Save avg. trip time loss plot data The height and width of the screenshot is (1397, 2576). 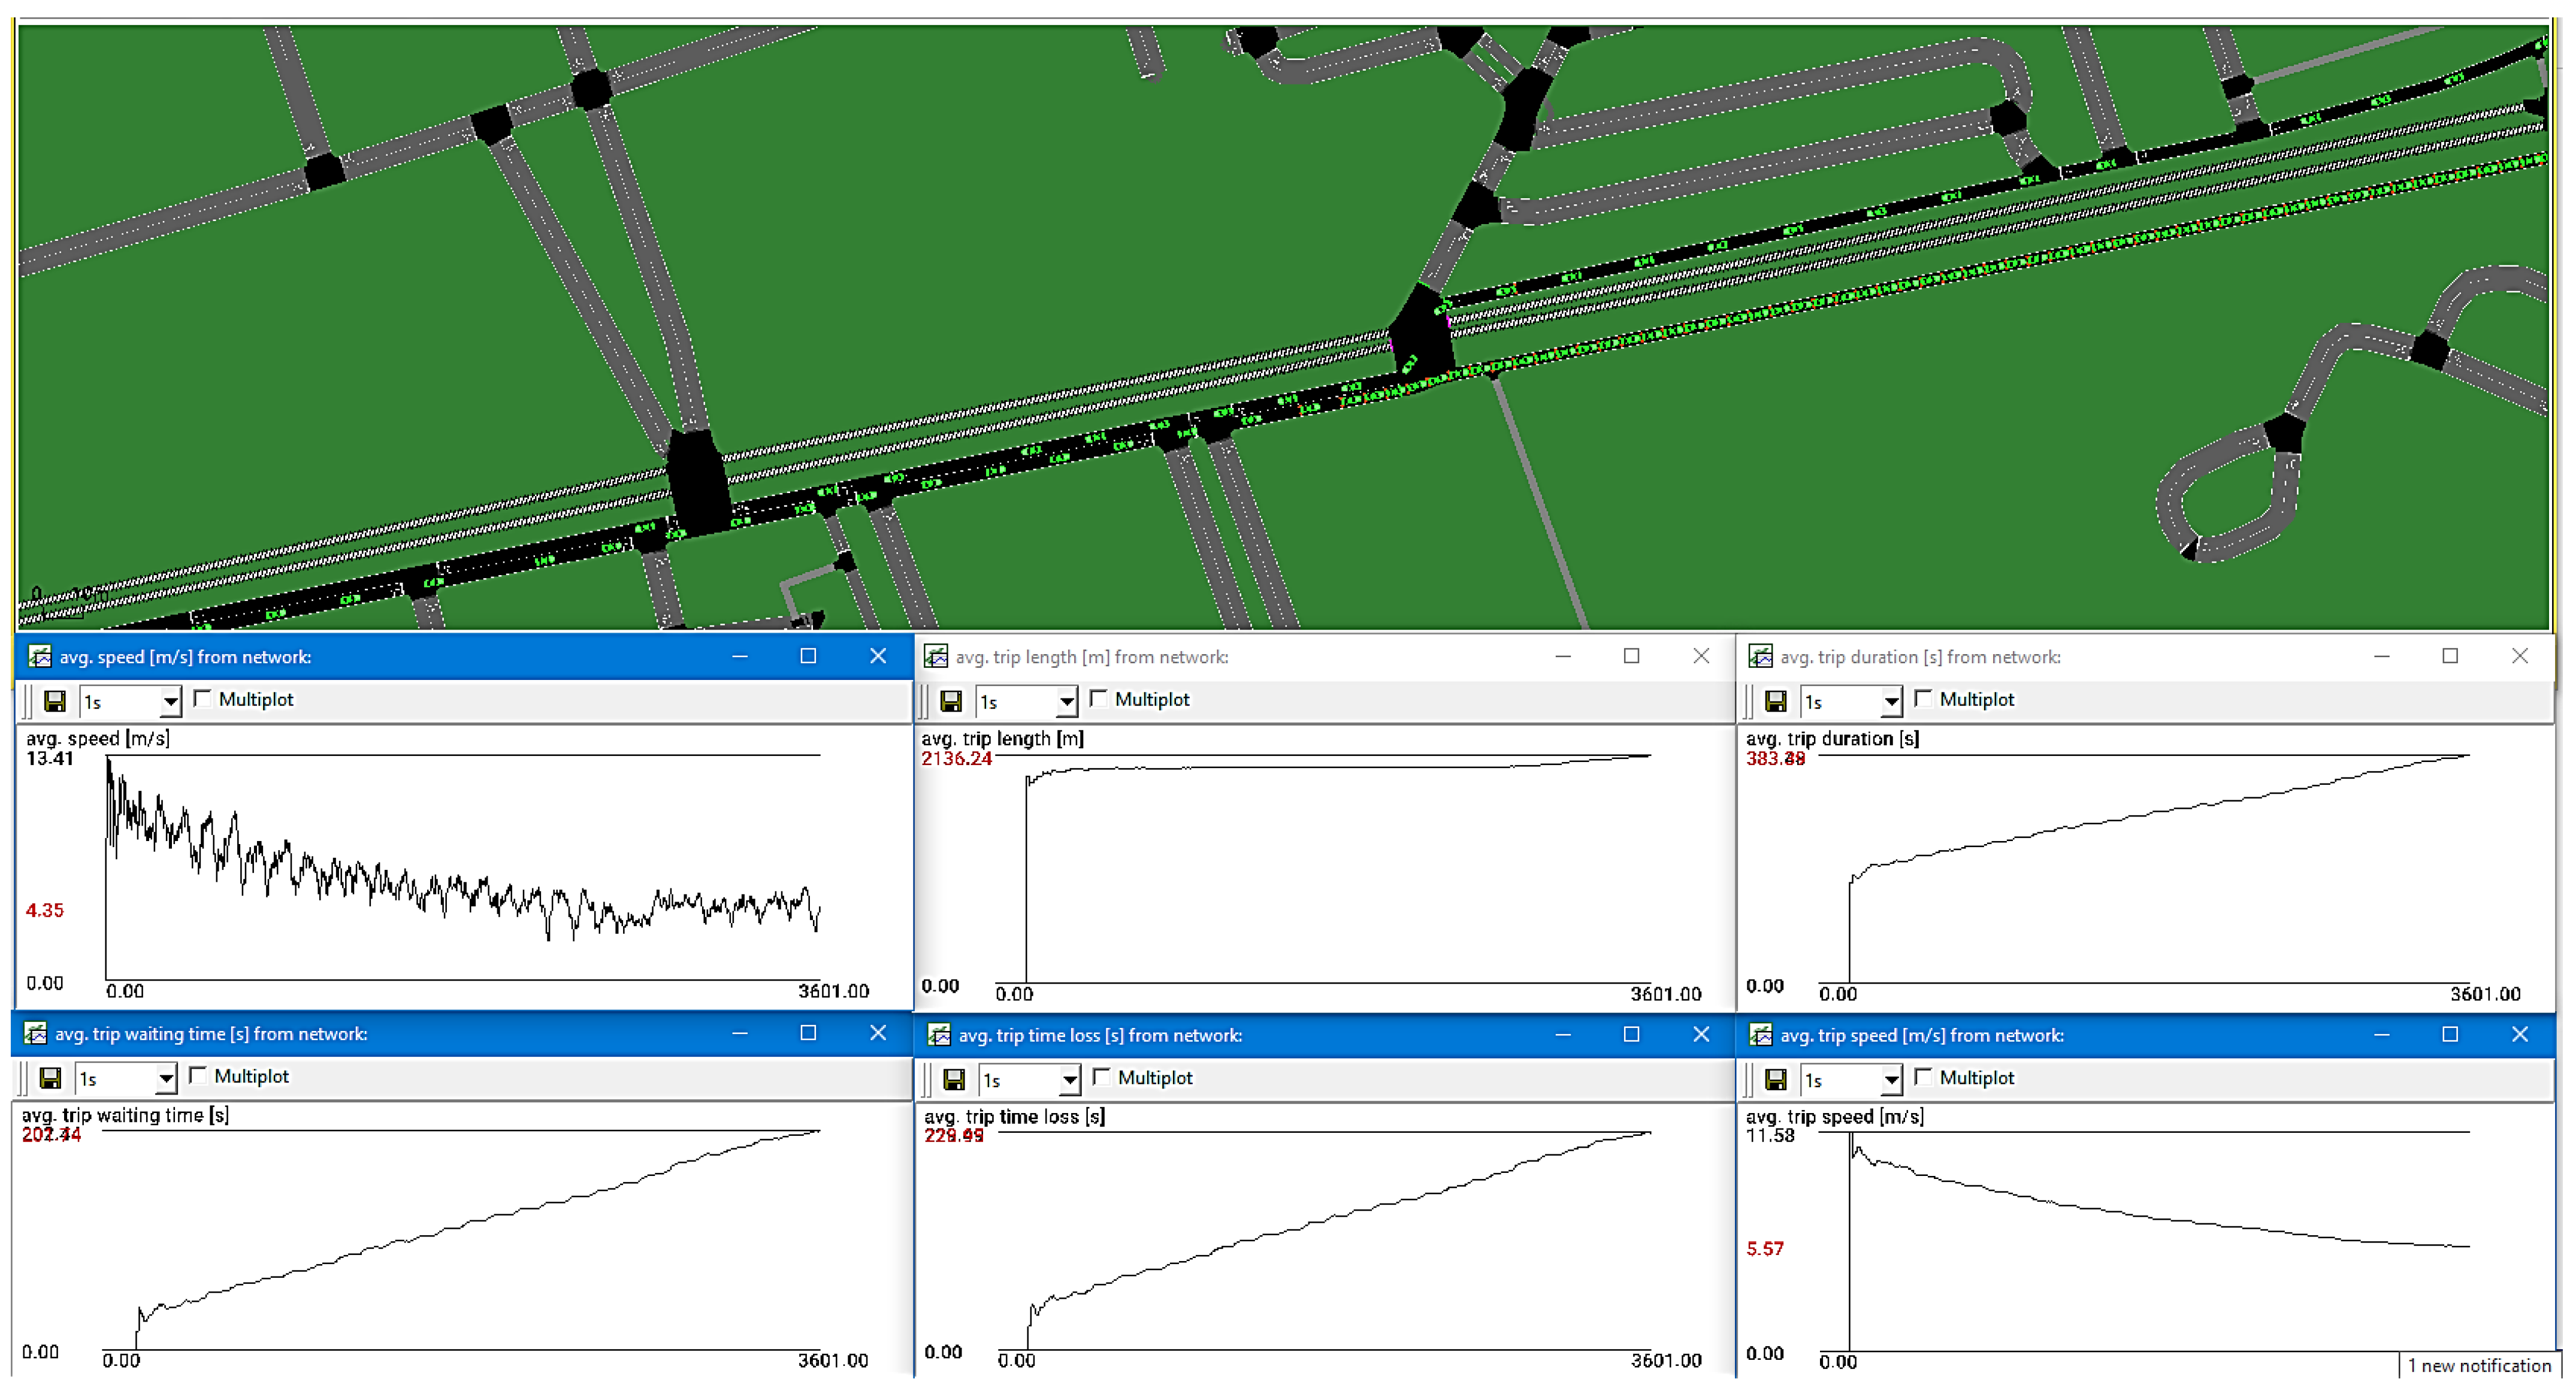point(954,1080)
